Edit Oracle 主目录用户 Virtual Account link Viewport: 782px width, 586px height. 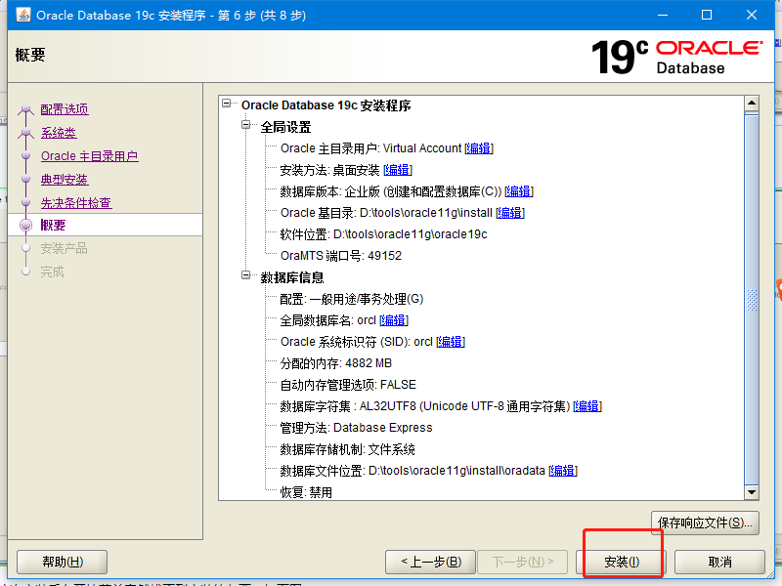coord(479,148)
